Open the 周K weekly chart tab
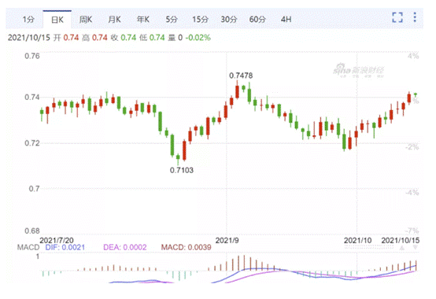 coord(86,20)
